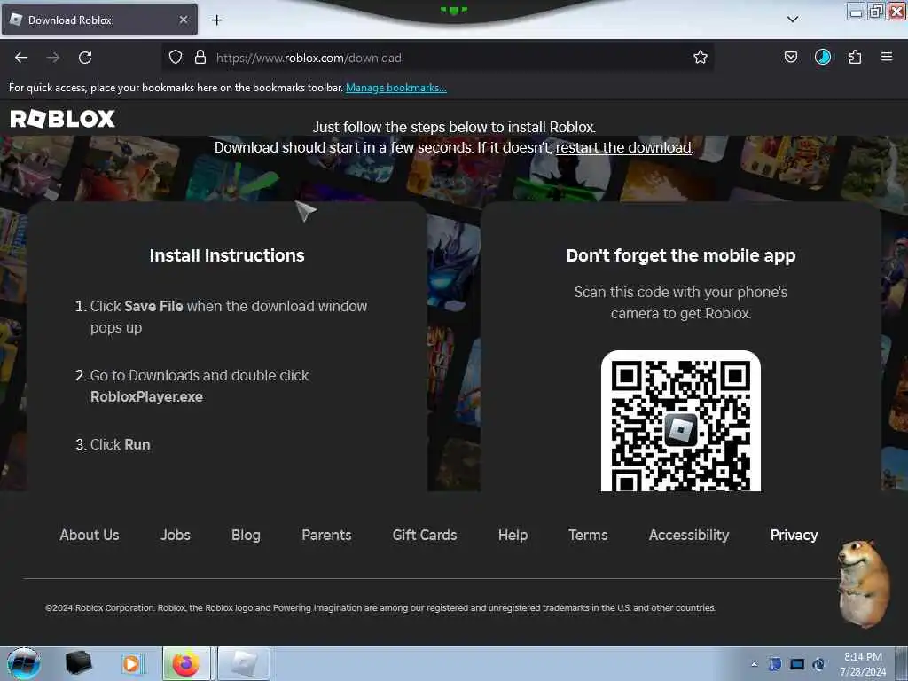Show hidden system tray icons arrow
This screenshot has height=681, width=908.
point(754,664)
